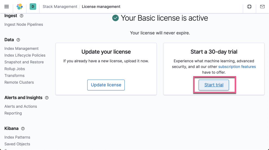Screen dimensions: 269x150
Task: Open the help lifebuoy icon
Action: tap(249, 6)
